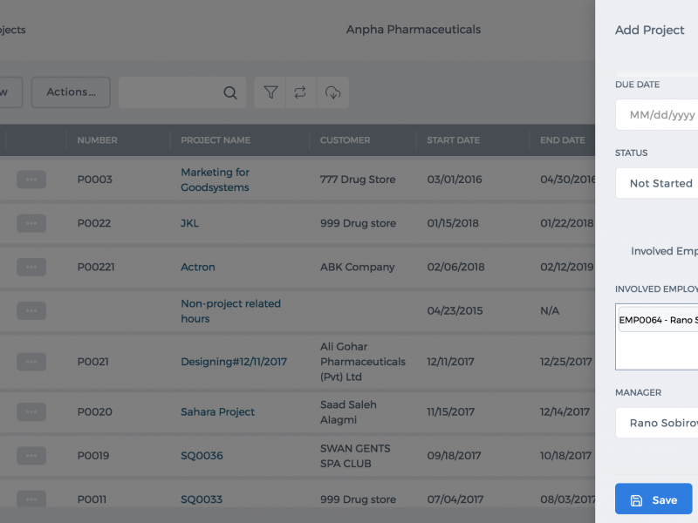This screenshot has height=523, width=698.
Task: Click the Save button
Action: pyautogui.click(x=654, y=499)
